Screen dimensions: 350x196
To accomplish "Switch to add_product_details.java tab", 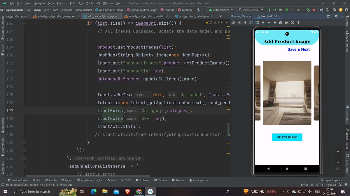I will pos(192,16).
